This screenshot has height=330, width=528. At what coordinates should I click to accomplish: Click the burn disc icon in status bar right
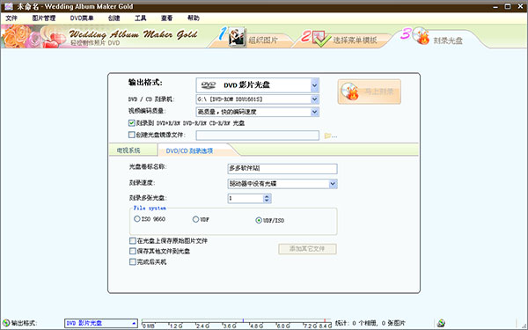tap(441, 323)
